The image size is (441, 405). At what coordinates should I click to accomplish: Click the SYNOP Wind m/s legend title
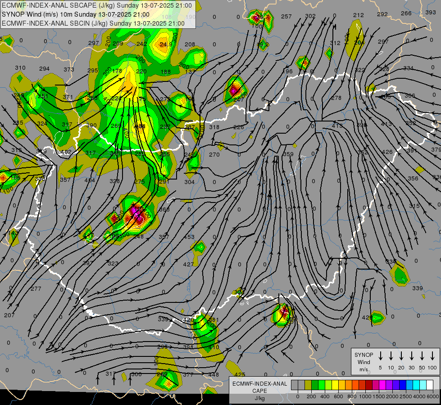(364, 362)
